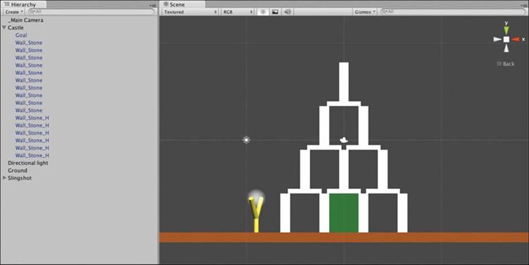The height and width of the screenshot is (265, 529).
Task: Click the green Y axis gizmo cone
Action: pos(506,30)
